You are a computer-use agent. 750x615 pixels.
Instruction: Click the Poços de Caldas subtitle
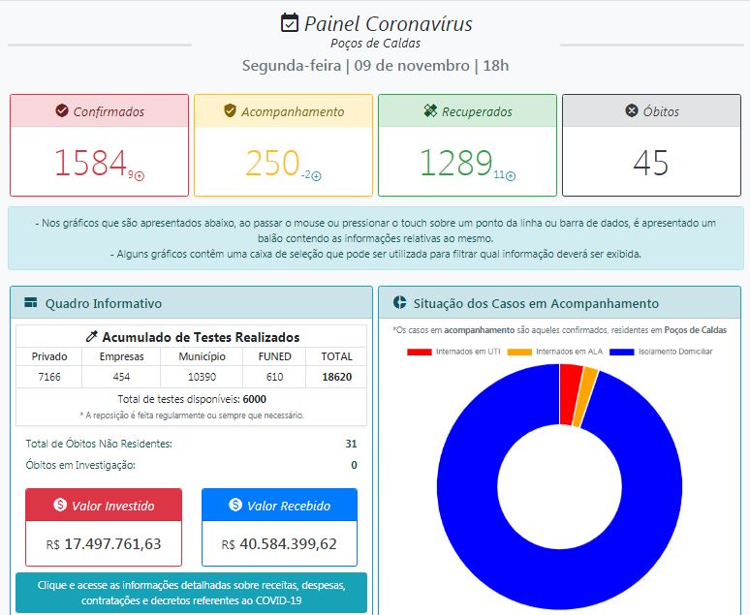[x=375, y=43]
